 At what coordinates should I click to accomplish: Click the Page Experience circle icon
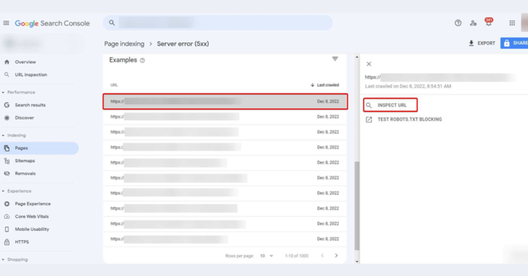click(x=7, y=204)
